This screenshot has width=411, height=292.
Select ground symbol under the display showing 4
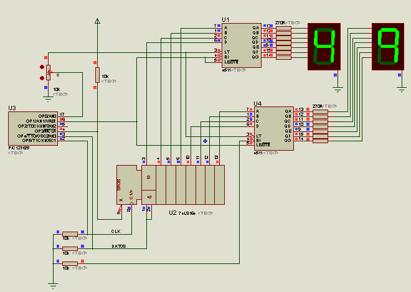tap(338, 89)
